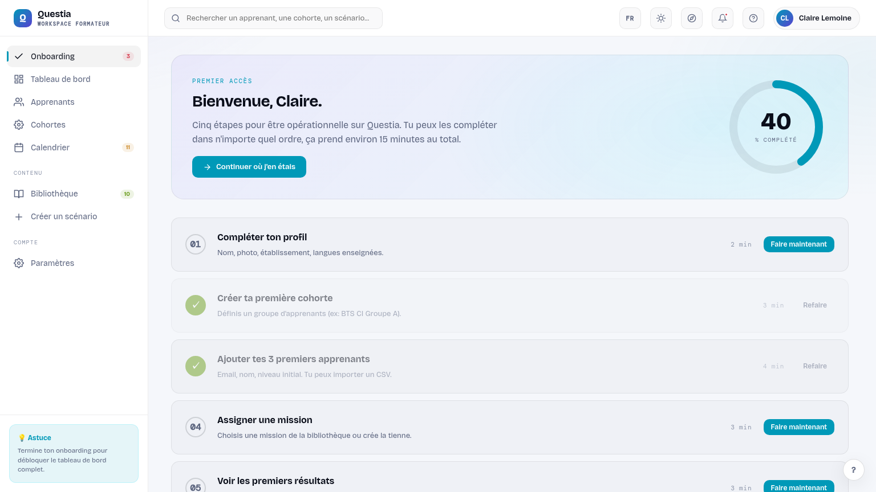Screen dimensions: 876x492
Task: Open Claire Lemoine's profile menu
Action: pos(817,18)
